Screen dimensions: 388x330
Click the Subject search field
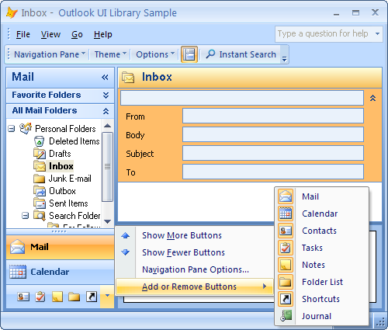point(273,153)
